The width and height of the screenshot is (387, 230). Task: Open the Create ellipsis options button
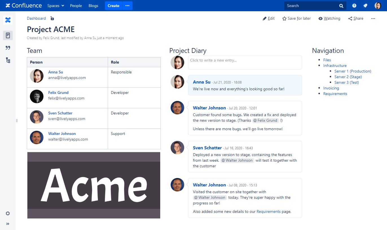pos(127,6)
